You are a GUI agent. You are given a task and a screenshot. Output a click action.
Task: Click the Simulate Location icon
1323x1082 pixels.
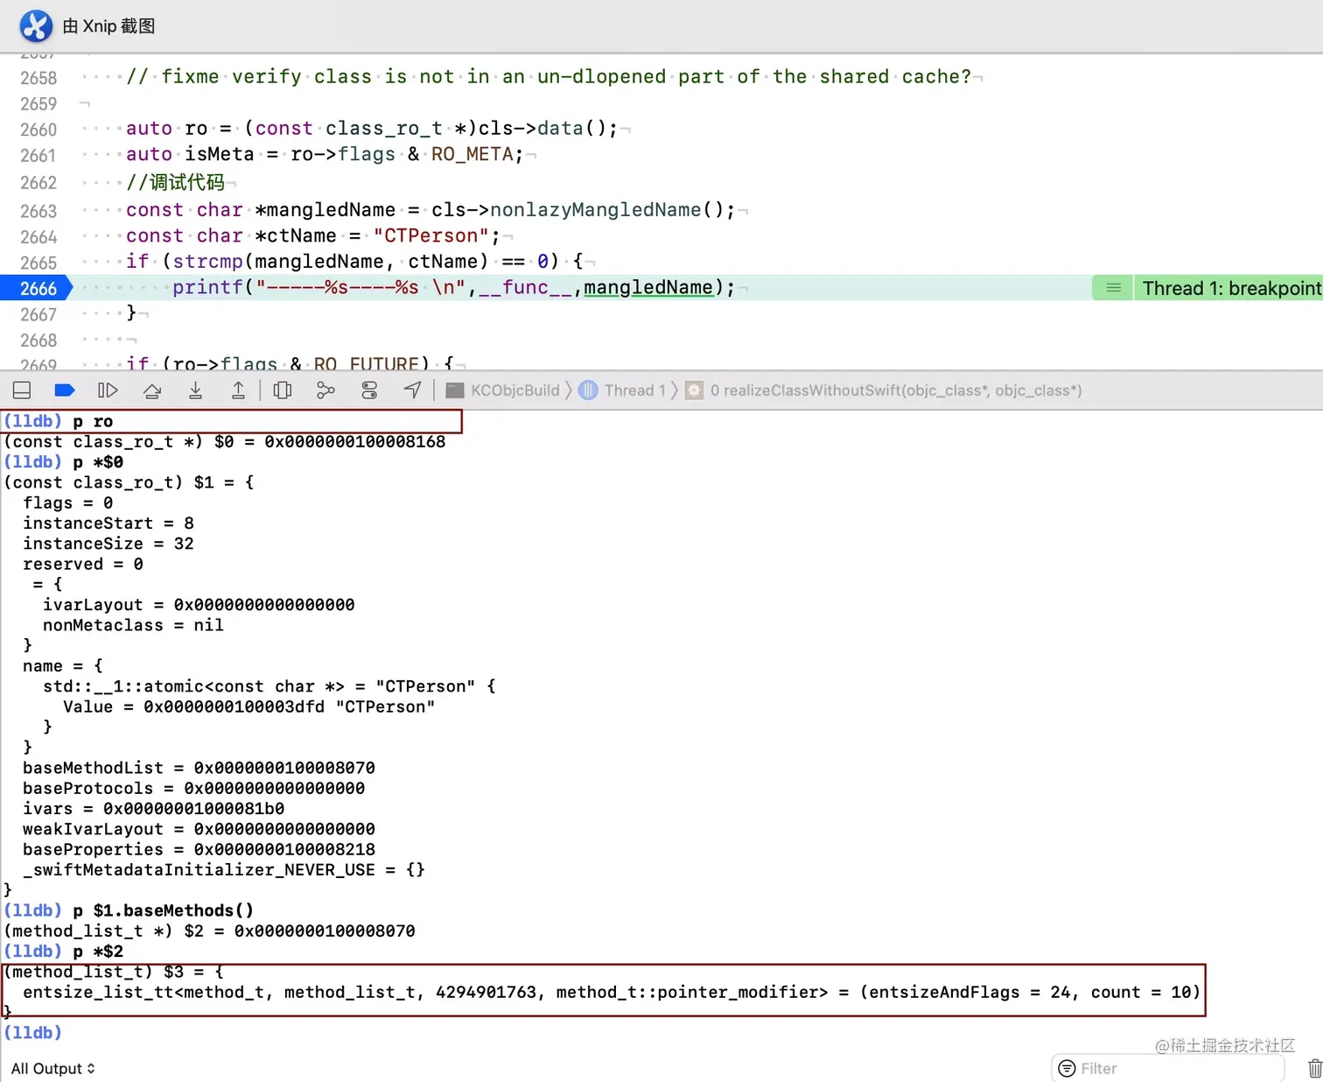pyautogui.click(x=412, y=390)
